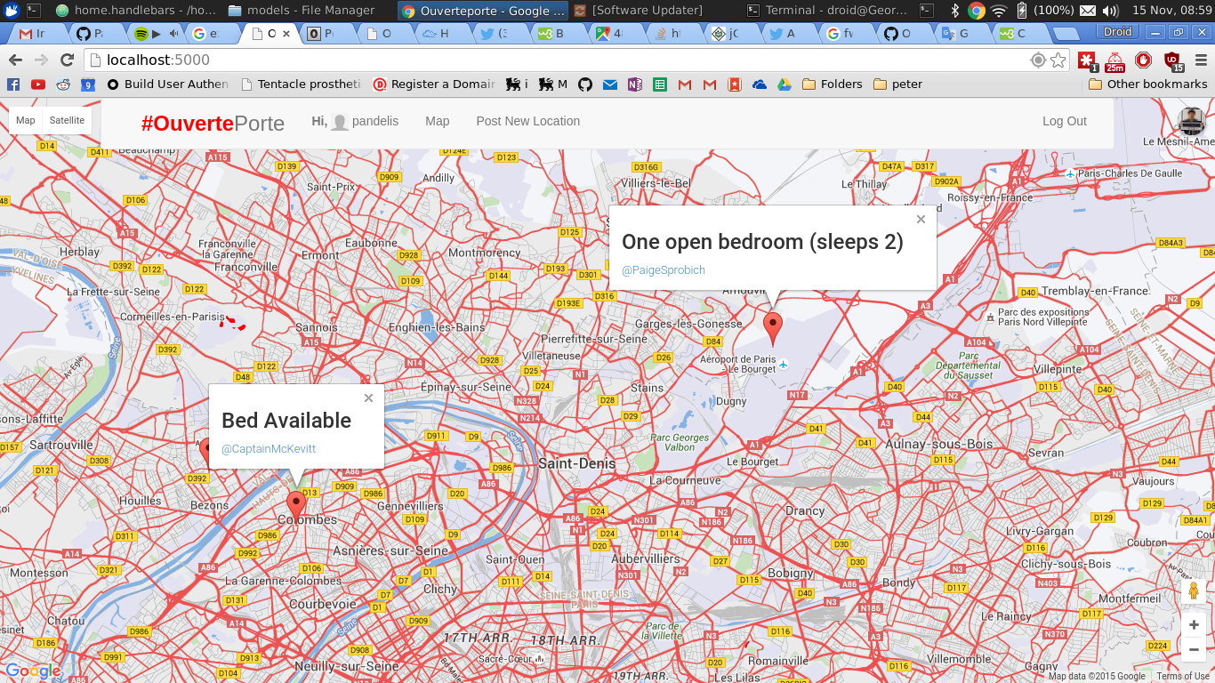Expand Other bookmarks folder
The width and height of the screenshot is (1215, 683).
point(1148,84)
